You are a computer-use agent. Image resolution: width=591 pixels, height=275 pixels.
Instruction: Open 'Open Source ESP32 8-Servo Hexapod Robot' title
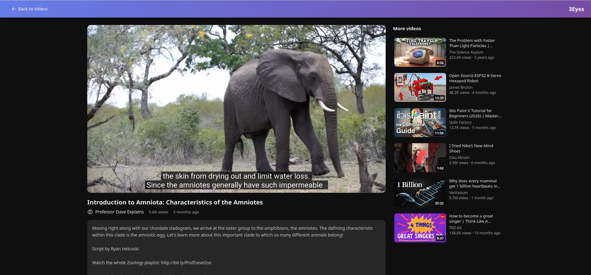coord(475,78)
